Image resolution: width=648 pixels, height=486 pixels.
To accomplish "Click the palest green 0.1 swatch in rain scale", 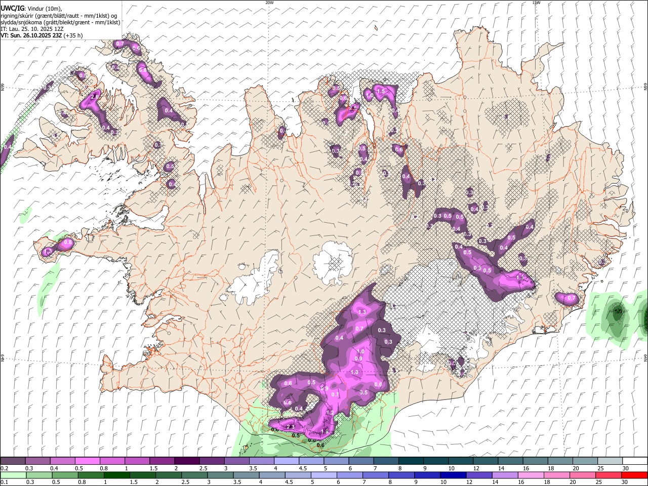I will tap(13, 475).
